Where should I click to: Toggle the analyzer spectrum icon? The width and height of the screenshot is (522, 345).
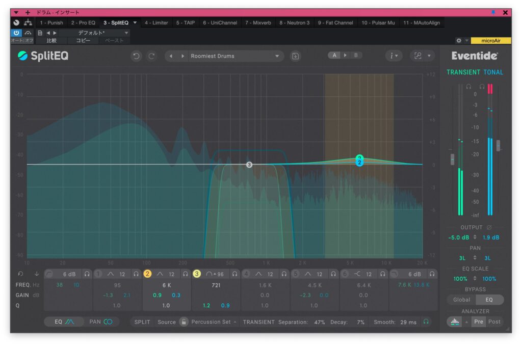(453, 322)
